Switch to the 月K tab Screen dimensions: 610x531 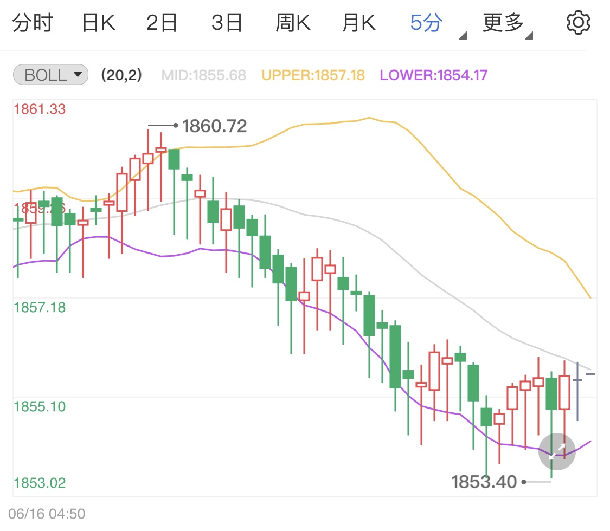click(x=359, y=23)
